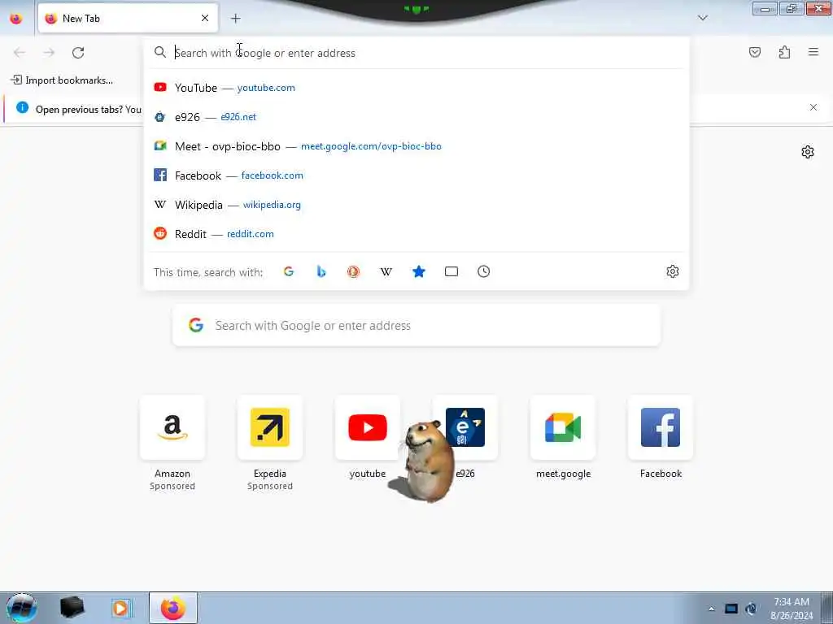Open the media player taskbar icon

[120, 608]
